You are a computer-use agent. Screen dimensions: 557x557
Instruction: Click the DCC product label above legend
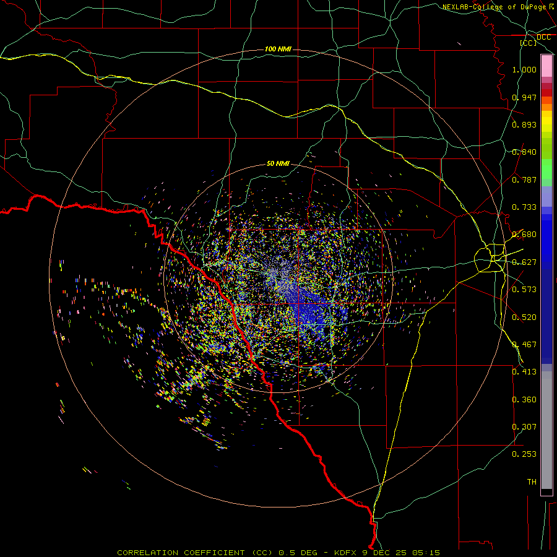tap(544, 37)
